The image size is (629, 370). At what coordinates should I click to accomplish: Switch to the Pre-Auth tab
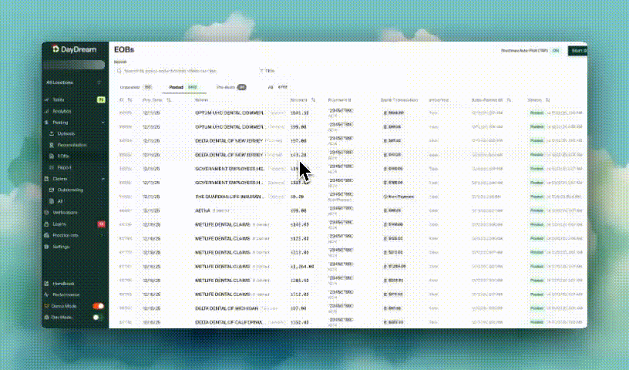231,87
